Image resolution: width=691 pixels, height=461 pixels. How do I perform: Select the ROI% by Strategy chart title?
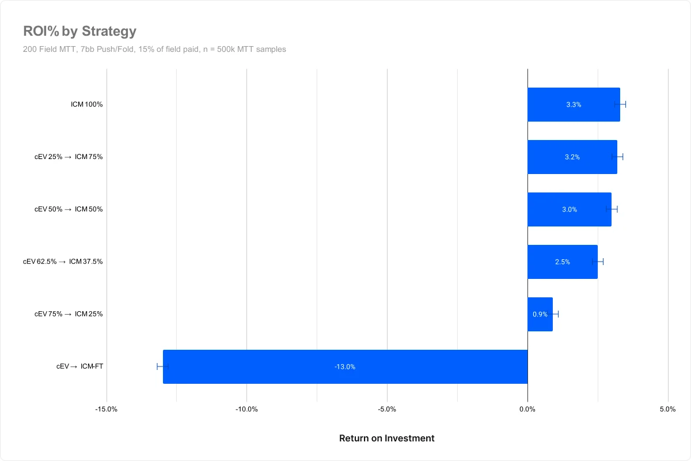pos(79,31)
